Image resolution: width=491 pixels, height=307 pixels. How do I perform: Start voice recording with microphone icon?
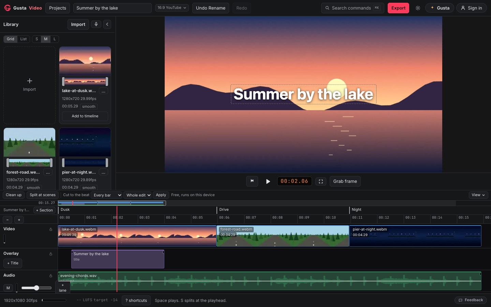tap(96, 24)
